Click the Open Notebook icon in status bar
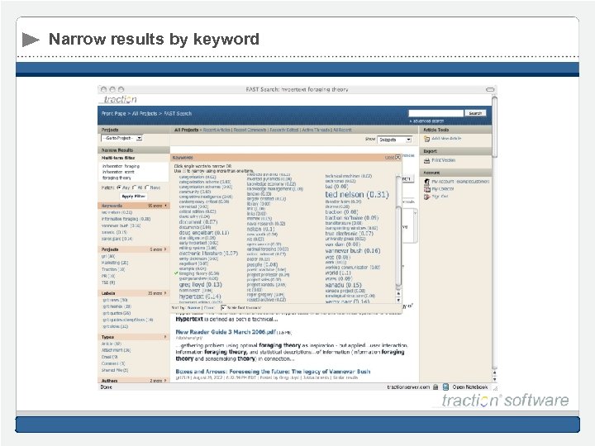The width and height of the screenshot is (595, 446). [x=445, y=387]
